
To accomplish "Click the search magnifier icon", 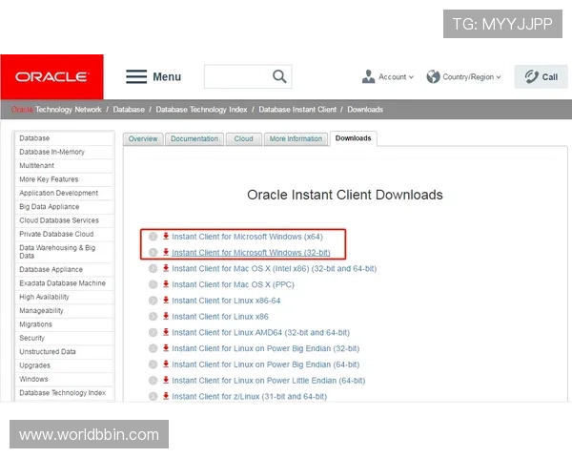I will pyautogui.click(x=279, y=76).
